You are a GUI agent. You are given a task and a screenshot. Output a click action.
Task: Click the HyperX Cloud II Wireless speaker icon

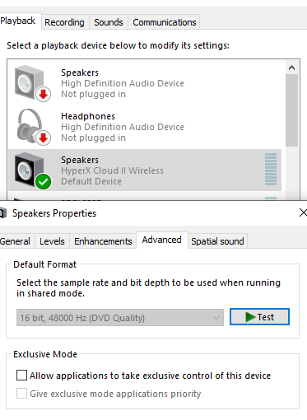point(32,170)
